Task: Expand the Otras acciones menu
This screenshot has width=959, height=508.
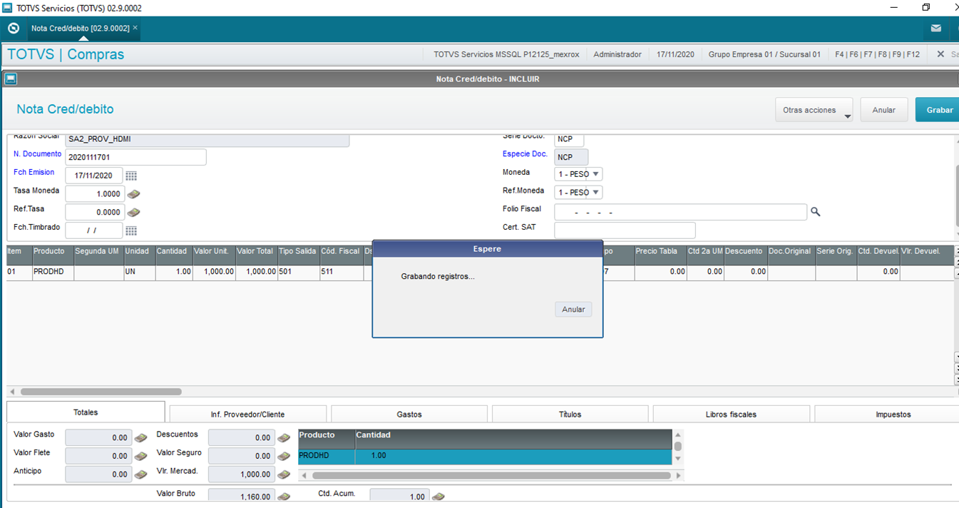Action: coord(814,110)
